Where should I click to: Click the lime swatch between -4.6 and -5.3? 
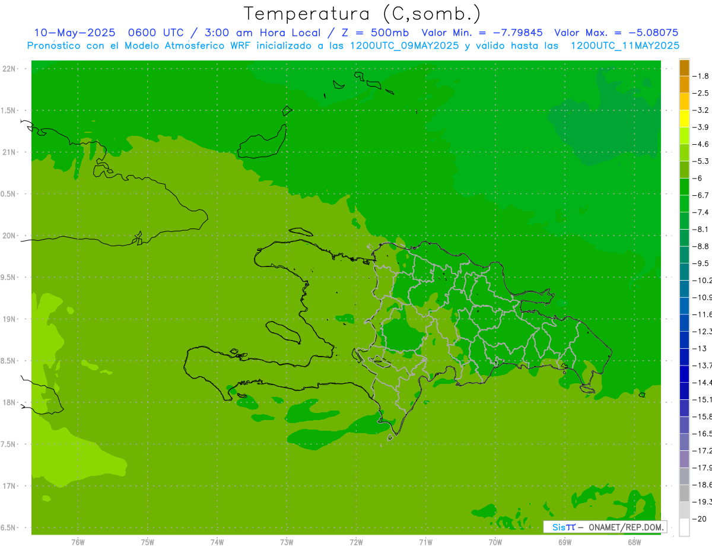click(x=684, y=153)
